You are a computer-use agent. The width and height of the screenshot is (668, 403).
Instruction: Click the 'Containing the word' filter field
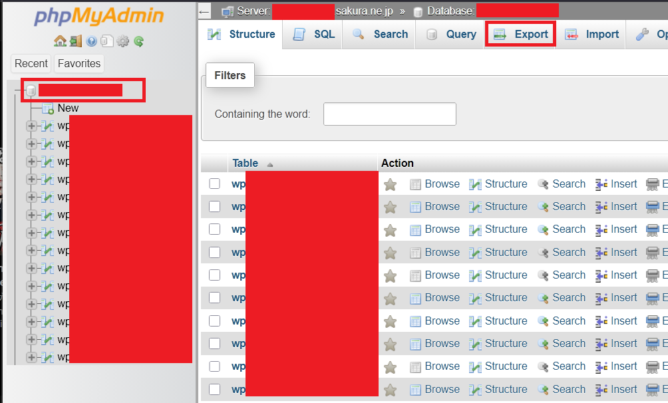[389, 114]
